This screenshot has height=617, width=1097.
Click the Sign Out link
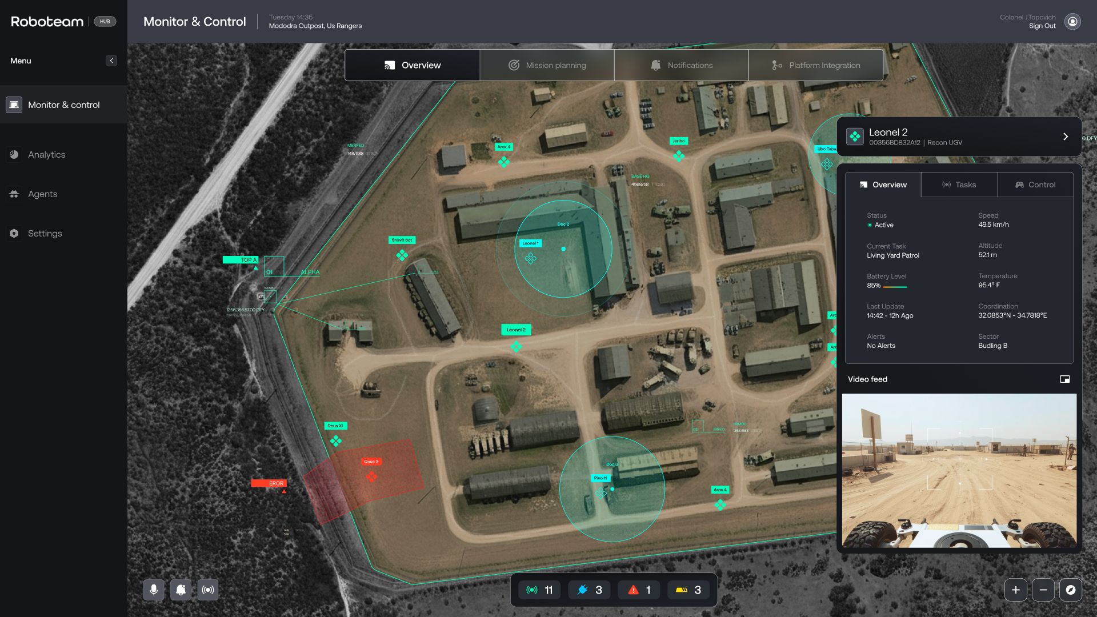(1042, 26)
